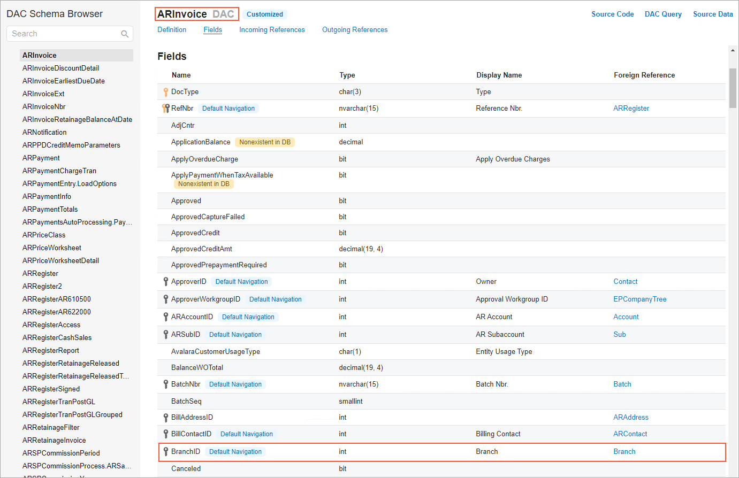Click the search magnifier icon
739x478 pixels.
(x=125, y=34)
